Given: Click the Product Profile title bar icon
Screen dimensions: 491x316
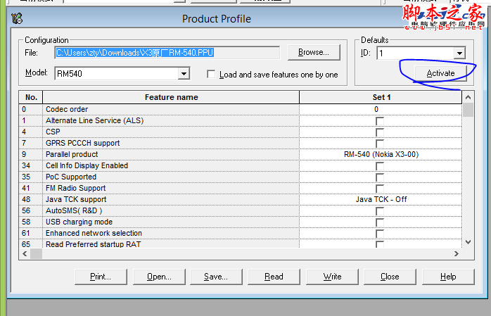Looking at the screenshot, I should point(16,18).
